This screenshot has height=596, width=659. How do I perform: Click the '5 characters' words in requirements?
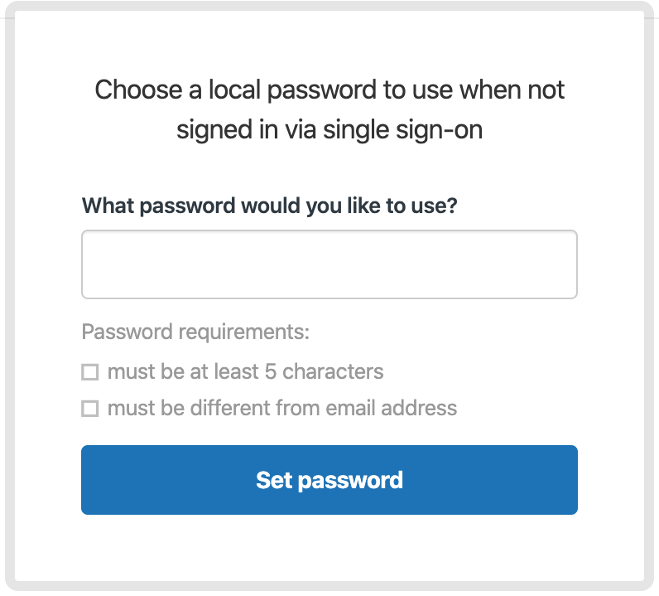point(324,371)
